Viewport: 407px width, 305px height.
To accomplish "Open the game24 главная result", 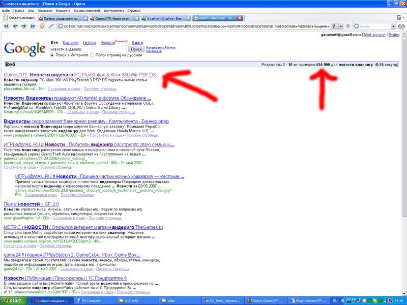I will [72, 255].
